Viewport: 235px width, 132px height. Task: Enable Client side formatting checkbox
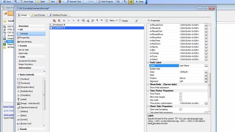tap(181, 110)
